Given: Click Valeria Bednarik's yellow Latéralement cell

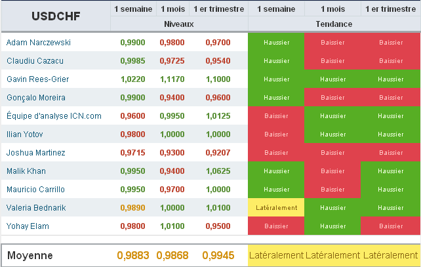Looking at the screenshot, I should click(276, 208).
